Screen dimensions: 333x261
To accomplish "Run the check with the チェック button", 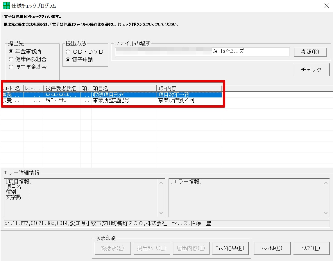I will [x=311, y=69].
